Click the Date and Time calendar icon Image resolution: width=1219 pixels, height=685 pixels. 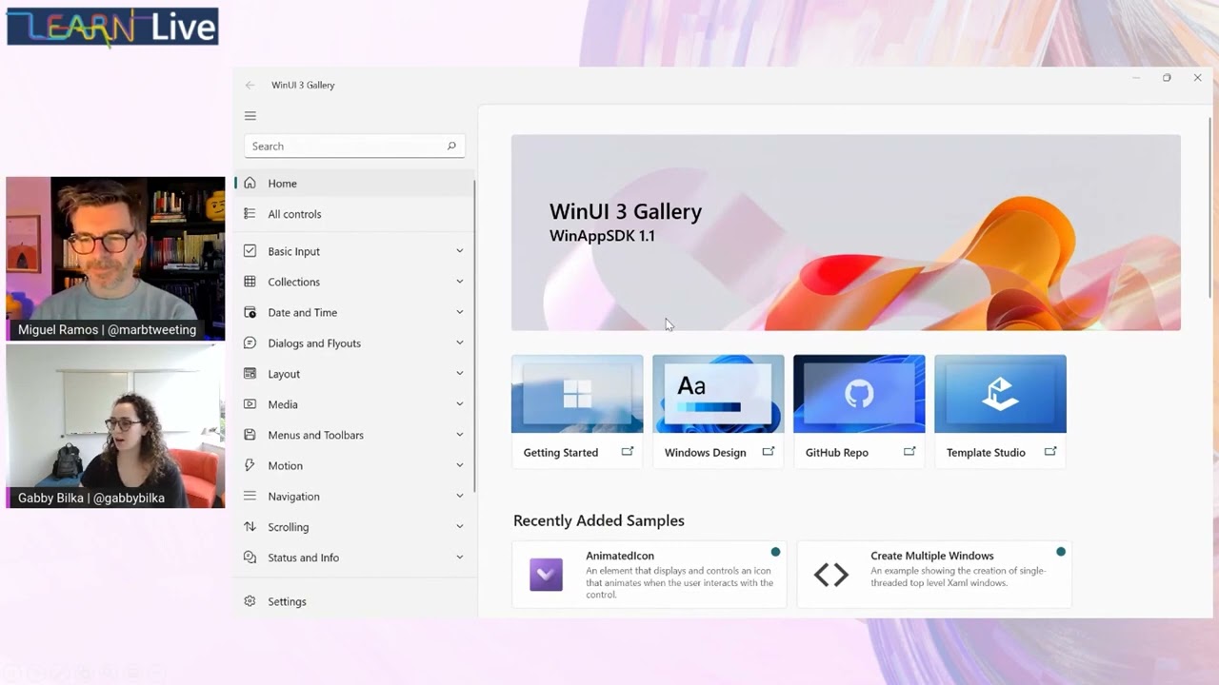click(x=250, y=312)
